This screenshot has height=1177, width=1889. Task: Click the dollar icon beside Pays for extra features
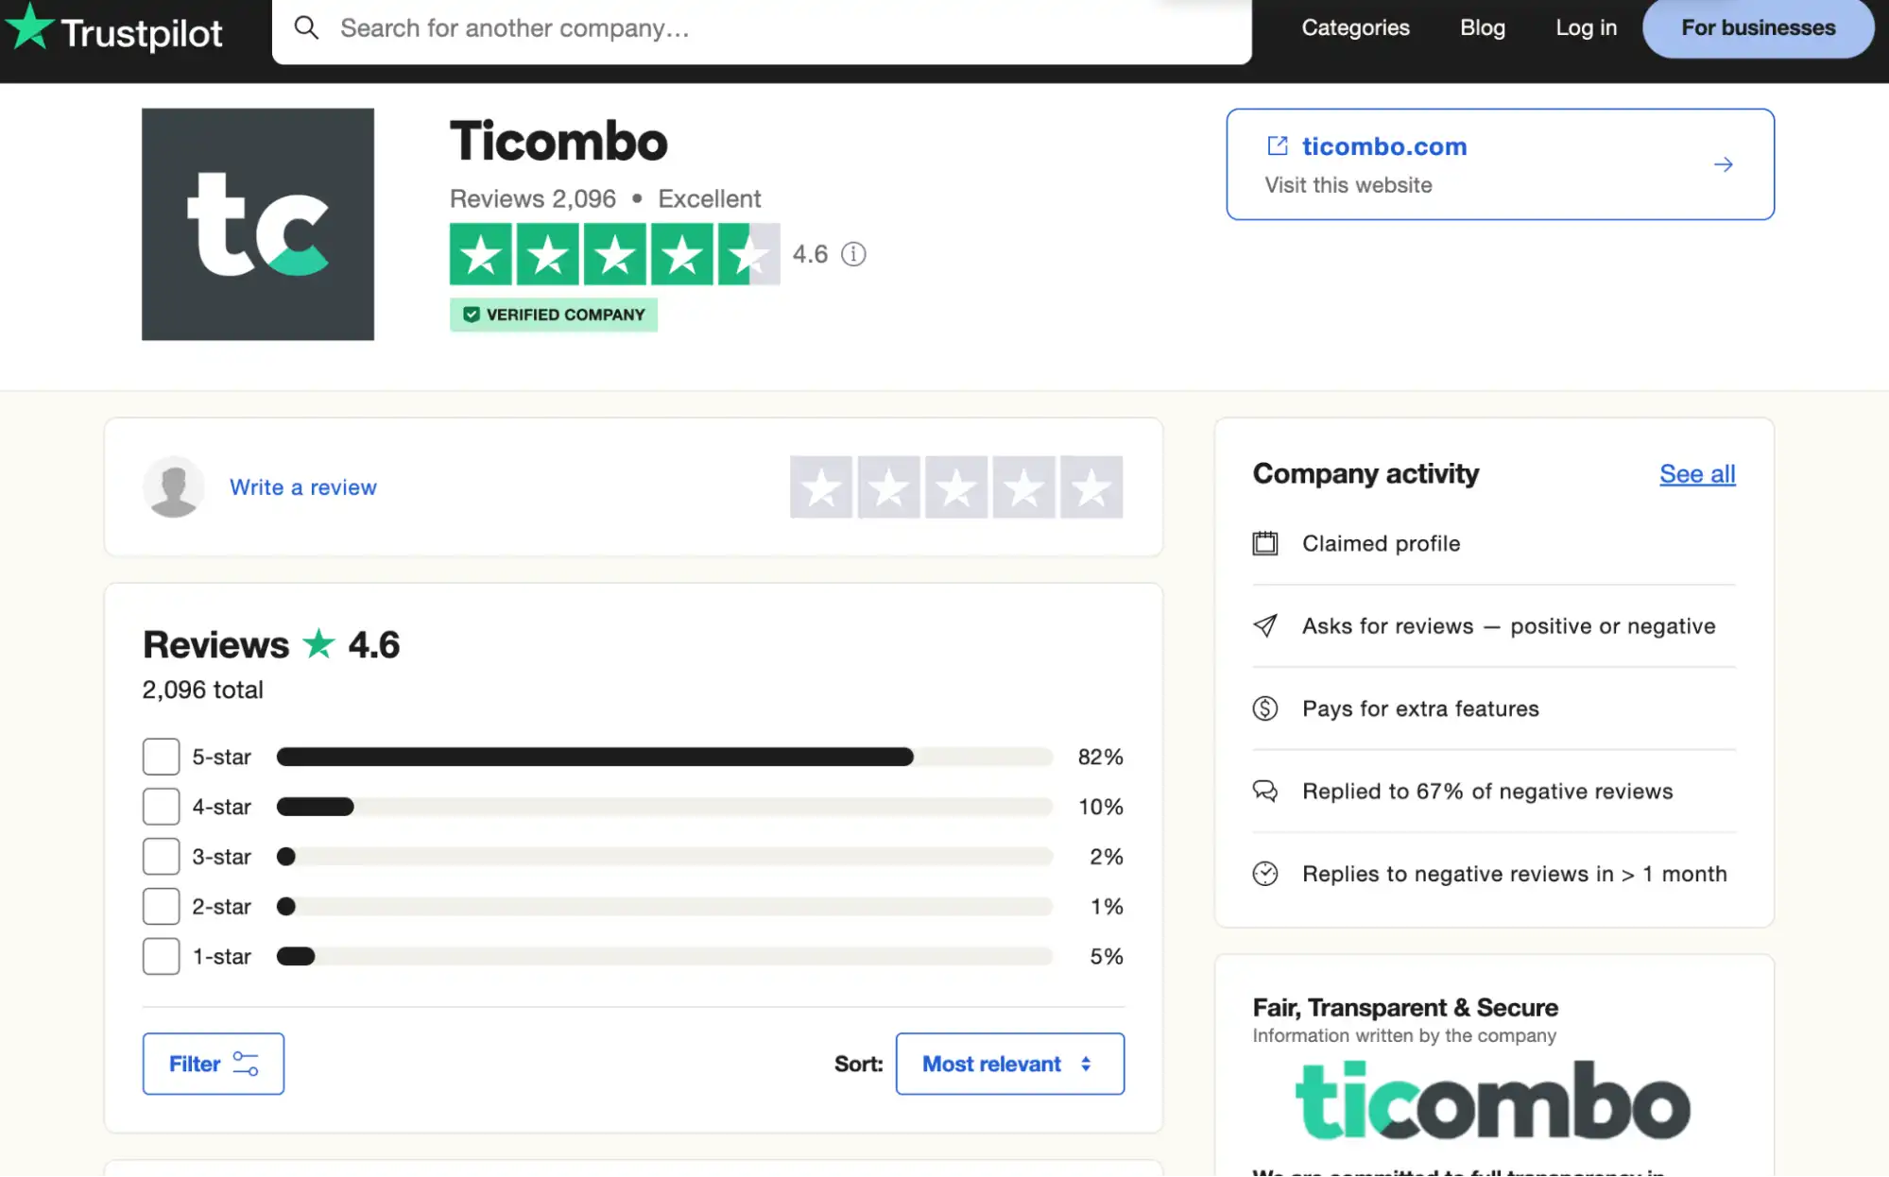(x=1266, y=708)
